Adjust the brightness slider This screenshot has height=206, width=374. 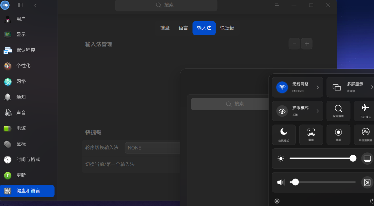click(x=323, y=158)
